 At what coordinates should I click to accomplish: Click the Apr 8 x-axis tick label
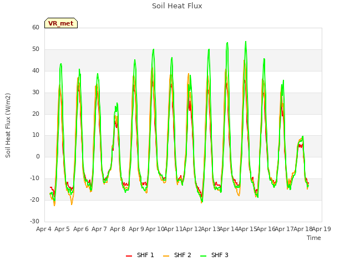click(118, 229)
